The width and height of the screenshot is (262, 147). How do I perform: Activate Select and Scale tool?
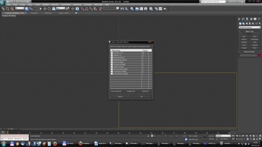[54, 9]
